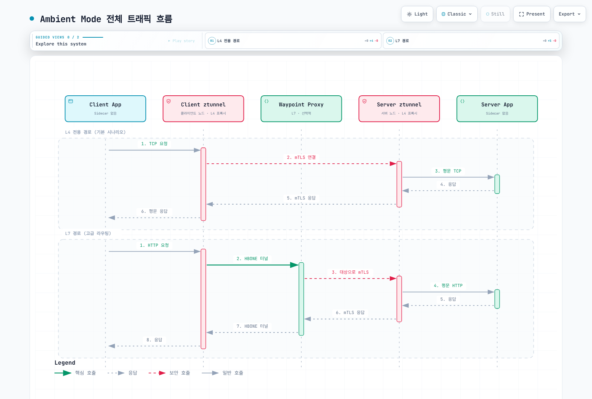The width and height of the screenshot is (592, 399).
Task: Select guided view 01 L4 전용 경로
Action: (x=293, y=41)
